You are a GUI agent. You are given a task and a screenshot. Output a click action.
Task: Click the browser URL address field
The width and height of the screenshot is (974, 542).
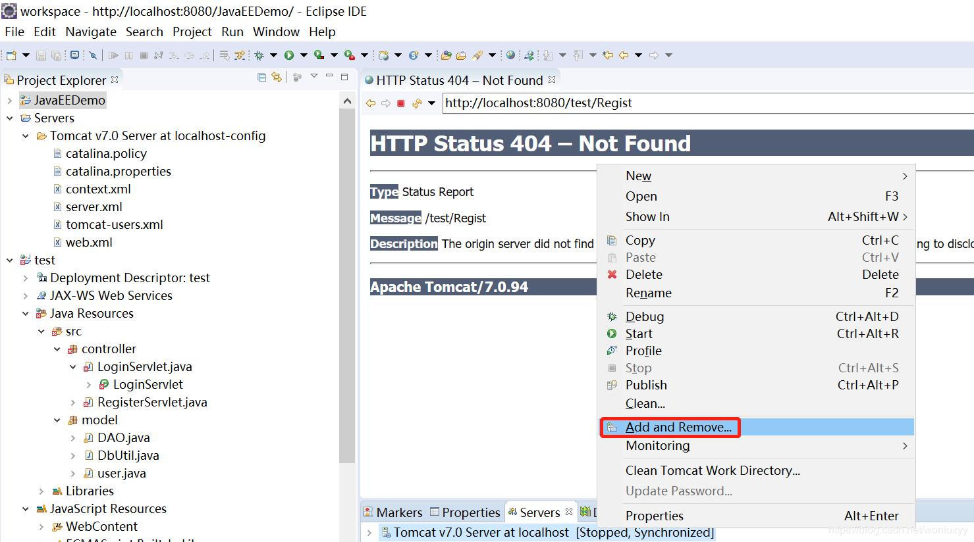click(708, 103)
